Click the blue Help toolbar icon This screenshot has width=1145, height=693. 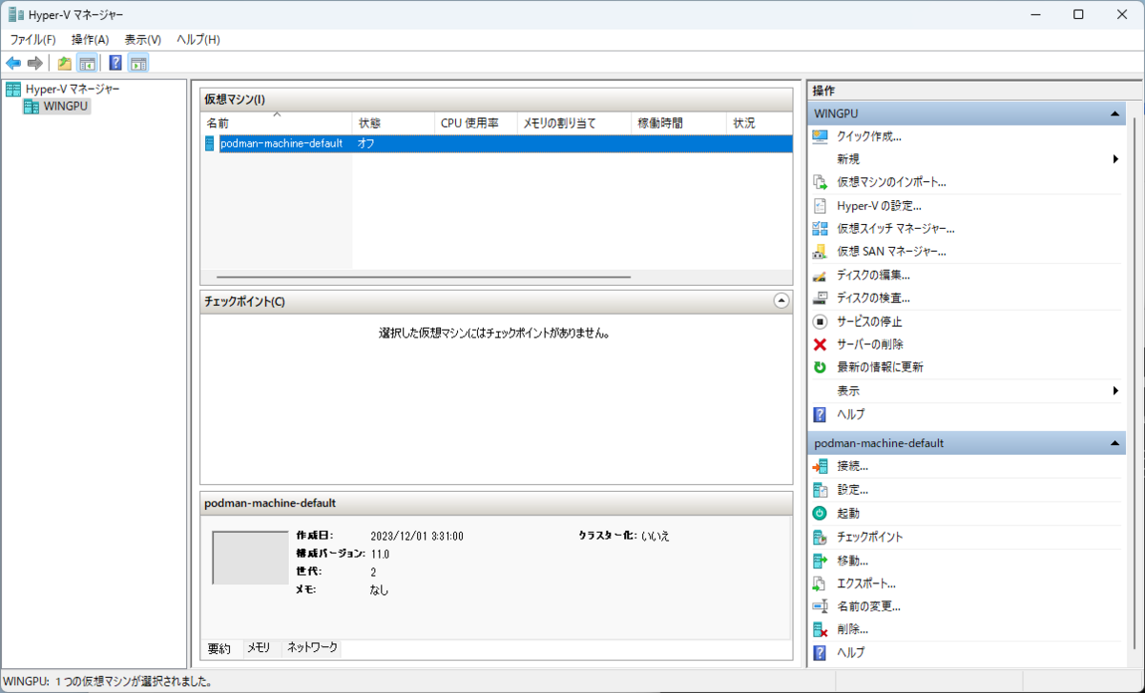(x=114, y=62)
